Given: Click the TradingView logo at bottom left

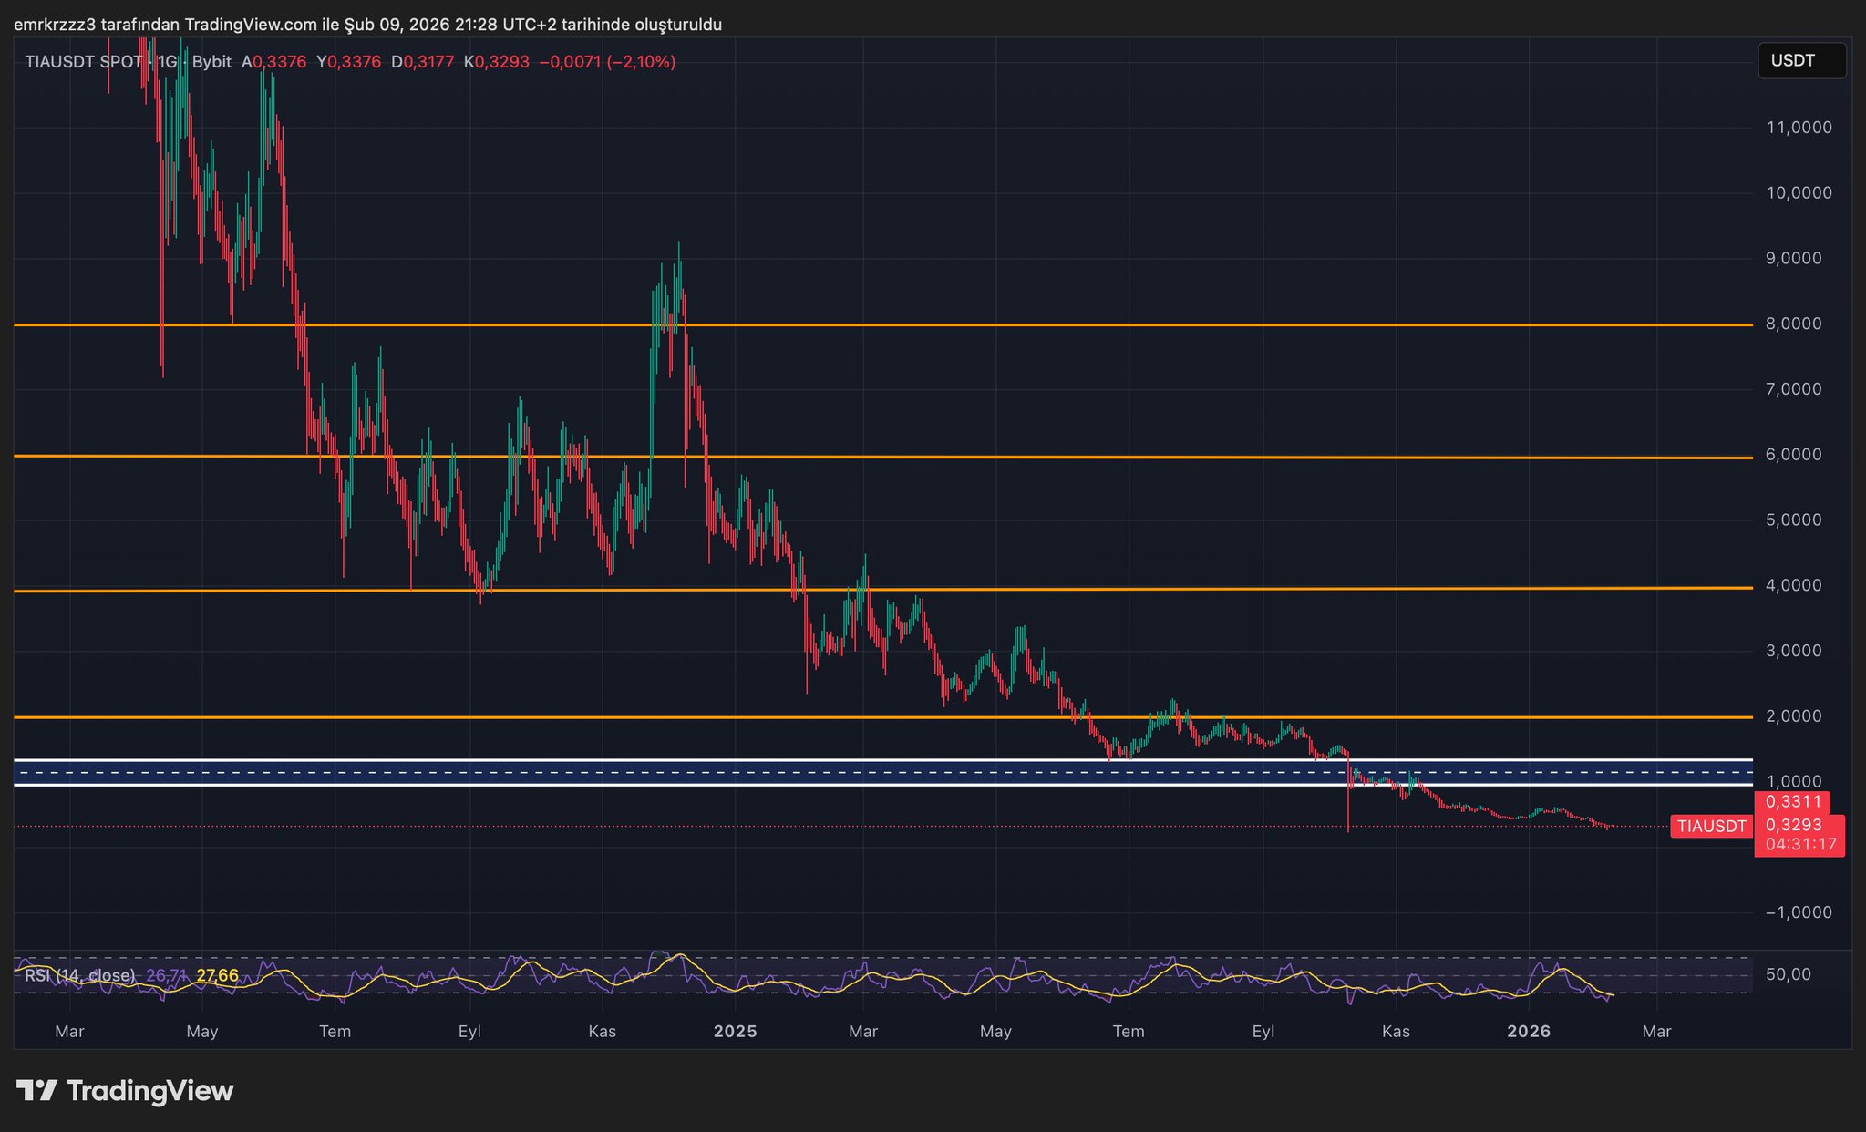Looking at the screenshot, I should point(125,1091).
